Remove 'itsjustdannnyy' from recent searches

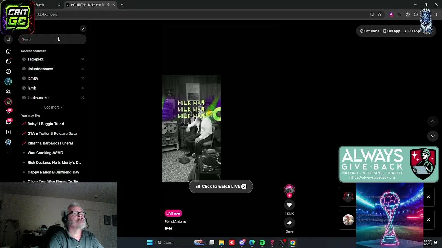(x=83, y=69)
